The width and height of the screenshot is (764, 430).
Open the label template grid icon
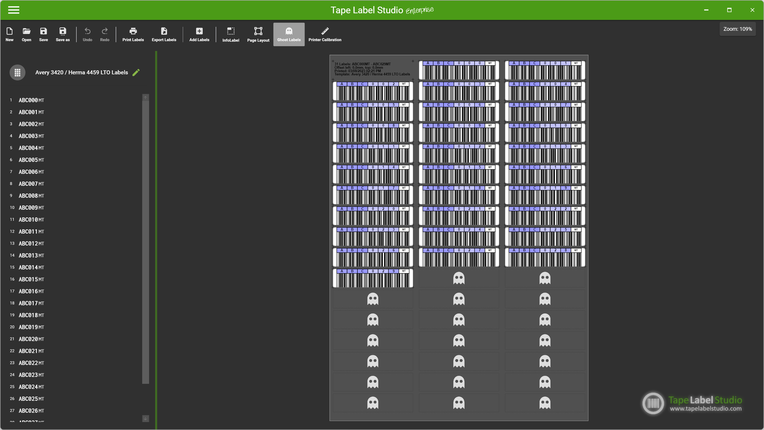tap(18, 72)
